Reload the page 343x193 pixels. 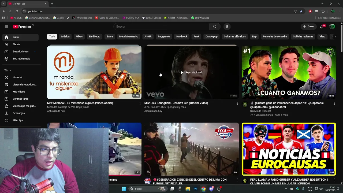tap(17, 11)
